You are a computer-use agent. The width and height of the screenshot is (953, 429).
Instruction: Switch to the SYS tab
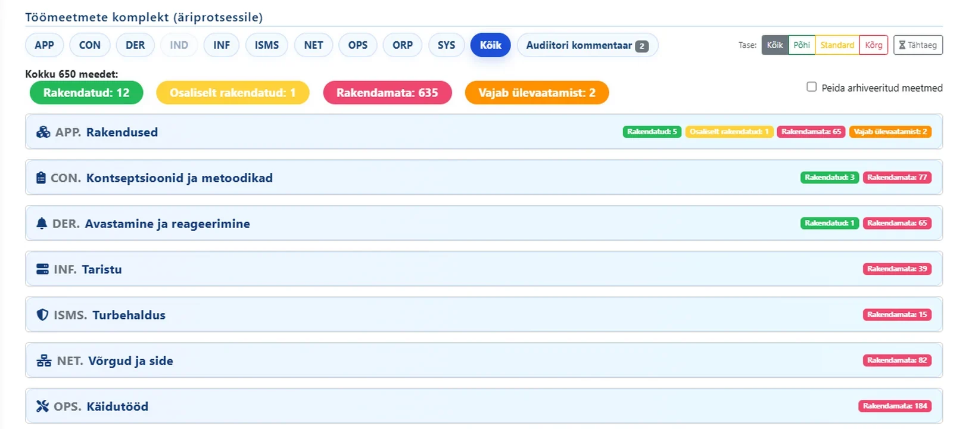coord(446,45)
